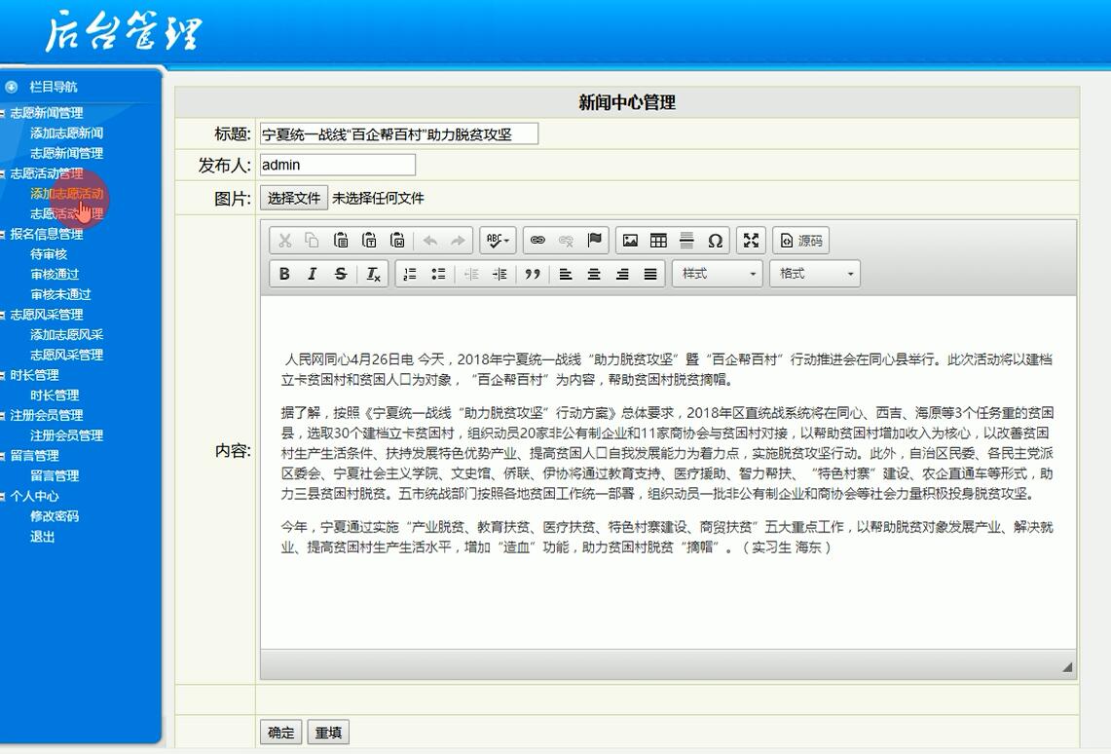Click the Copy icon in editor toolbar
Screen dimensions: 1111x754
[x=312, y=241]
